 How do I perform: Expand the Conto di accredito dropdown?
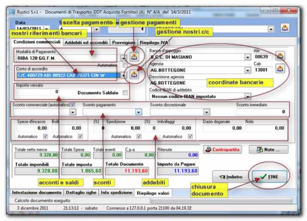pos(123,75)
